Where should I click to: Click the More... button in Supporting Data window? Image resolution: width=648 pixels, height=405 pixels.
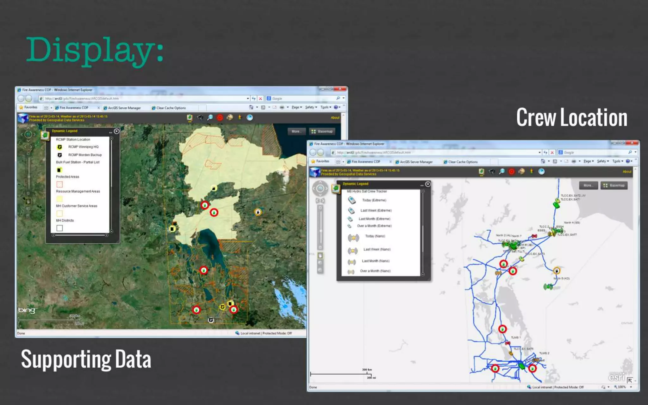coord(296,131)
